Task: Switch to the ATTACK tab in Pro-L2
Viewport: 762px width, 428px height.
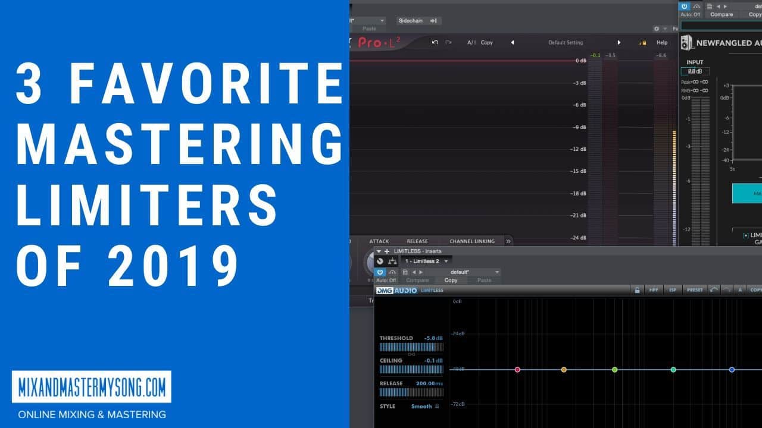Action: 379,241
